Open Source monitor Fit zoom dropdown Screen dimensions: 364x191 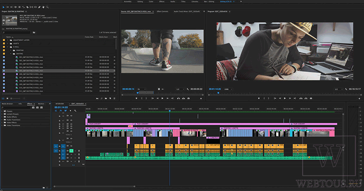[141, 89]
